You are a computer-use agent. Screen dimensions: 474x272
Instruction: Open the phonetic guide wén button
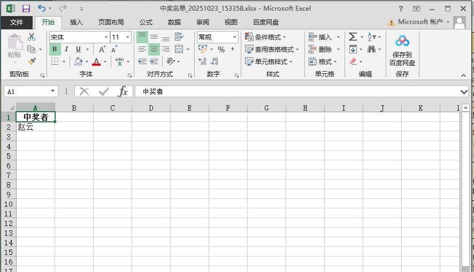120,61
